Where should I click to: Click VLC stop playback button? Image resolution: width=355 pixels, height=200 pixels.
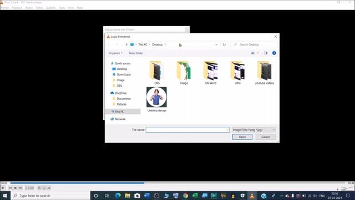15,188
